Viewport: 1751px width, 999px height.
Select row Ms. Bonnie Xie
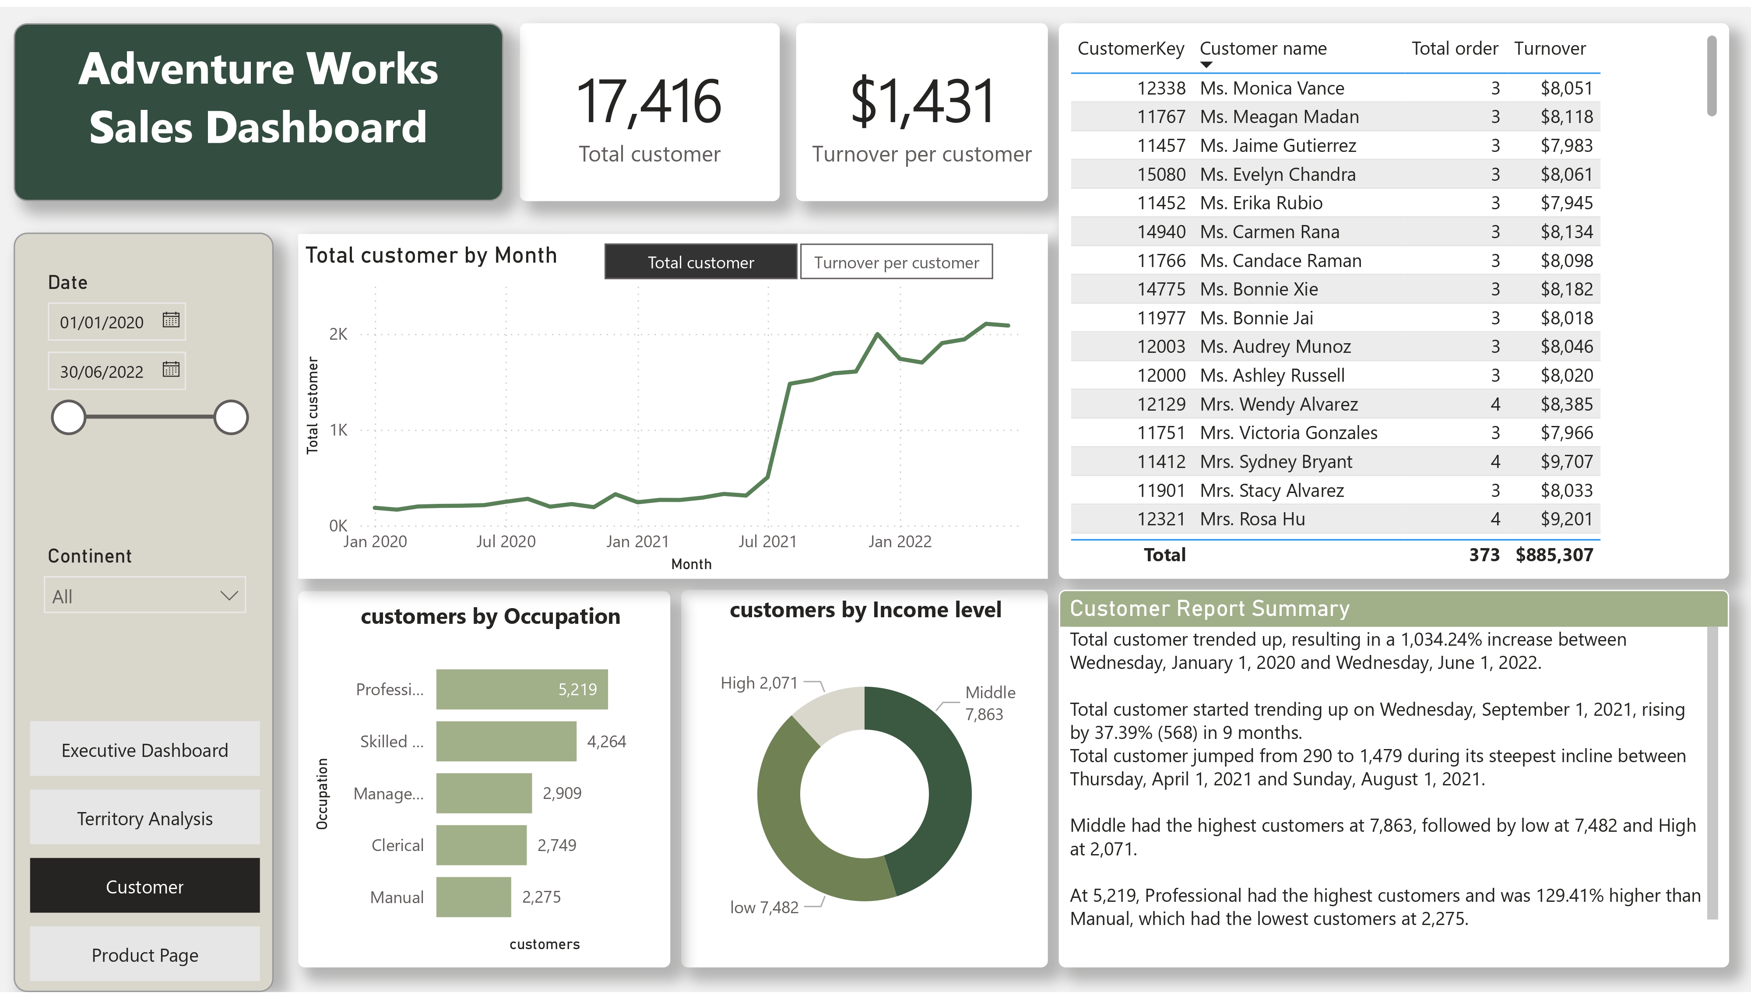pos(1335,289)
